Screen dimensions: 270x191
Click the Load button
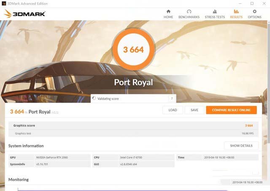click(173, 110)
